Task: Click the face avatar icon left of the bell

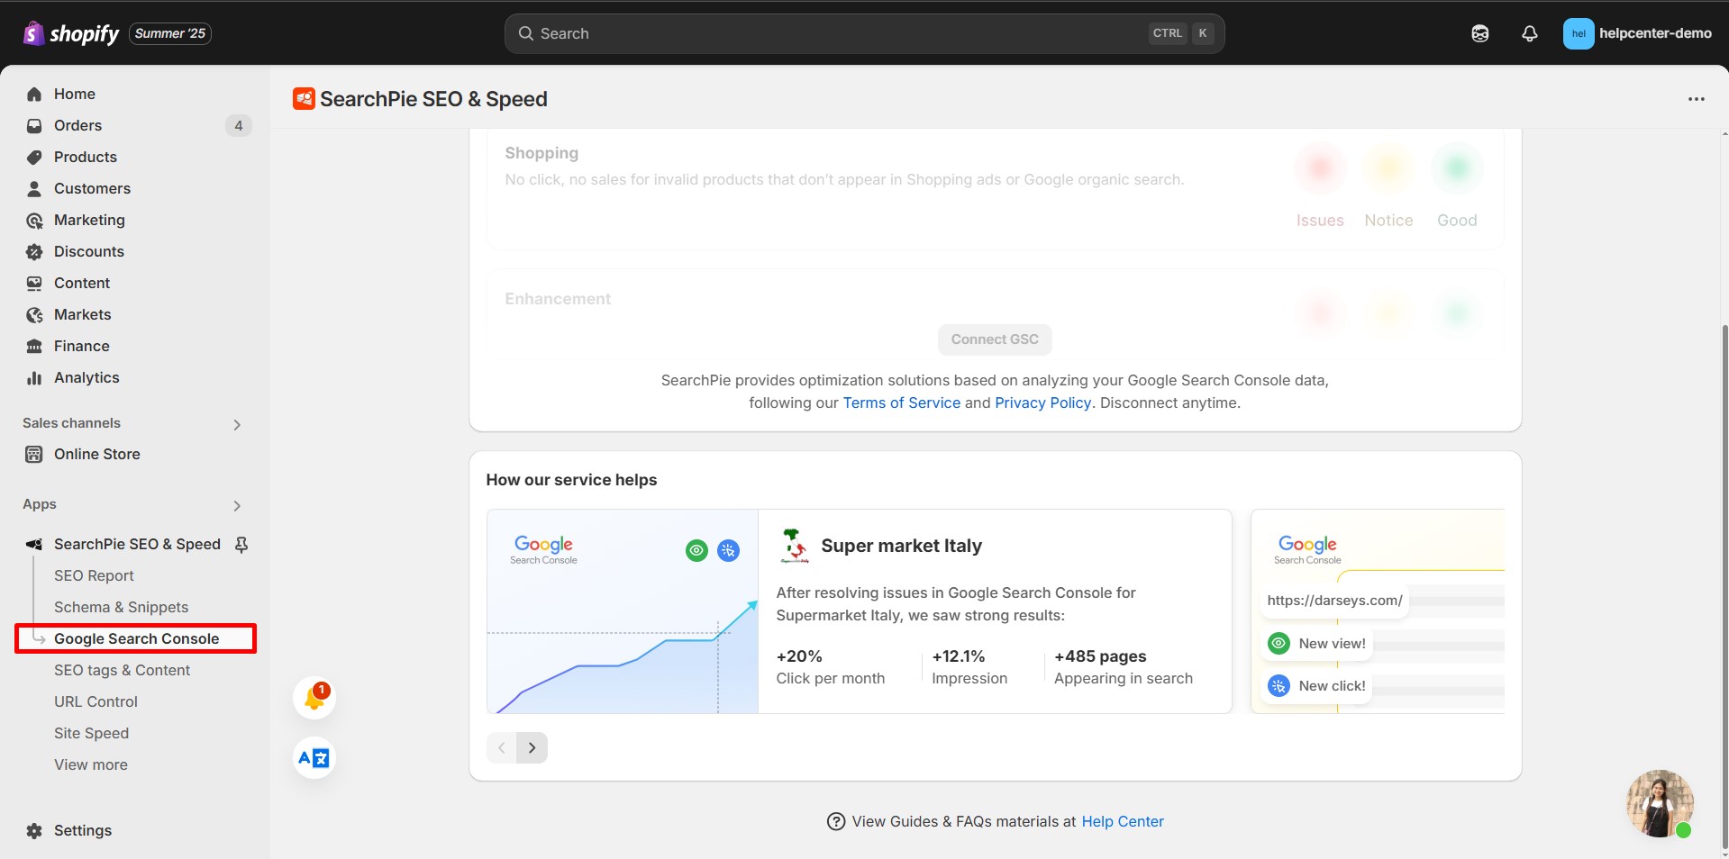Action: pos(1479,33)
